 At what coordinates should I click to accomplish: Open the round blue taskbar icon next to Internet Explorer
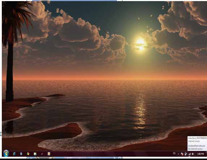pyautogui.click(x=21, y=154)
